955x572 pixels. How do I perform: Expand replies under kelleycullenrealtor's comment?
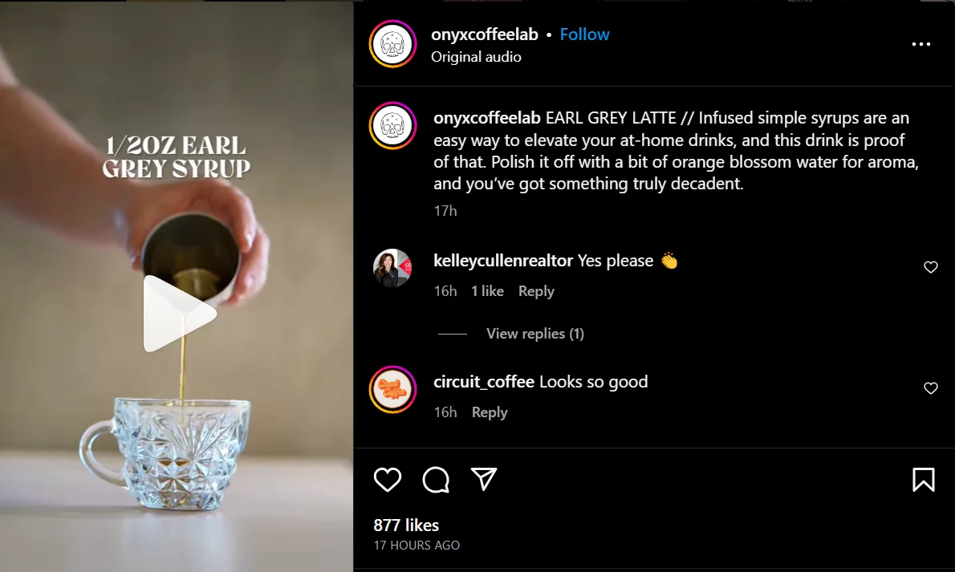(535, 333)
